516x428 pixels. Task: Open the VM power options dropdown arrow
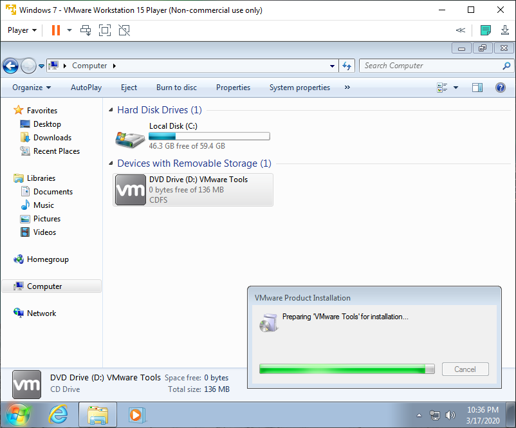[x=69, y=30]
